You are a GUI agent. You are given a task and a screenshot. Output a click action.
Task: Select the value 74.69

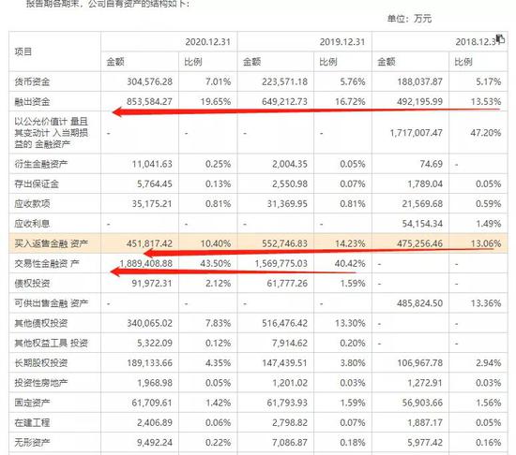point(432,164)
